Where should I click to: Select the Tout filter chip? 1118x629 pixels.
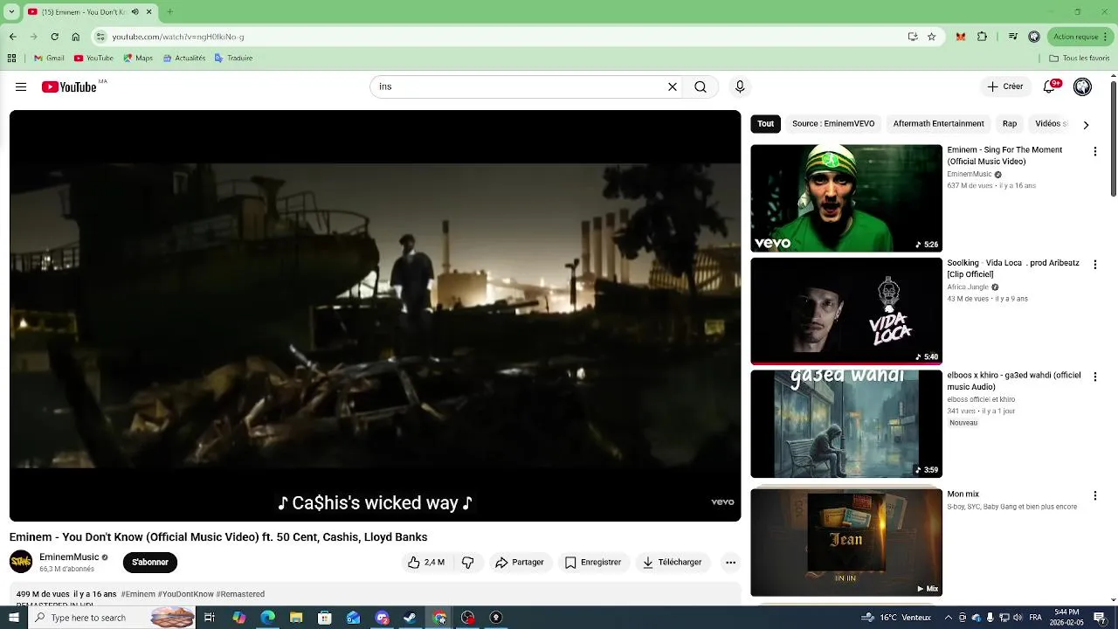click(x=766, y=124)
